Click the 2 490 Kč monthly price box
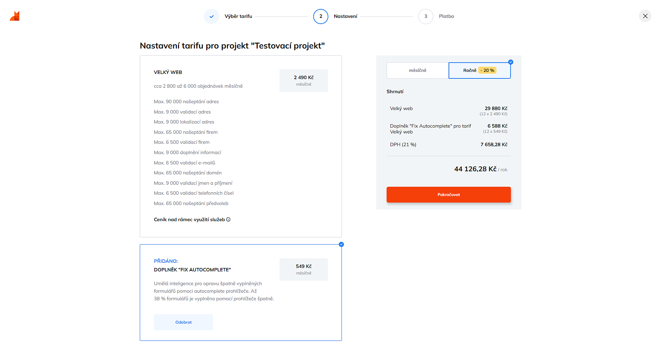661x356 pixels. [x=303, y=80]
